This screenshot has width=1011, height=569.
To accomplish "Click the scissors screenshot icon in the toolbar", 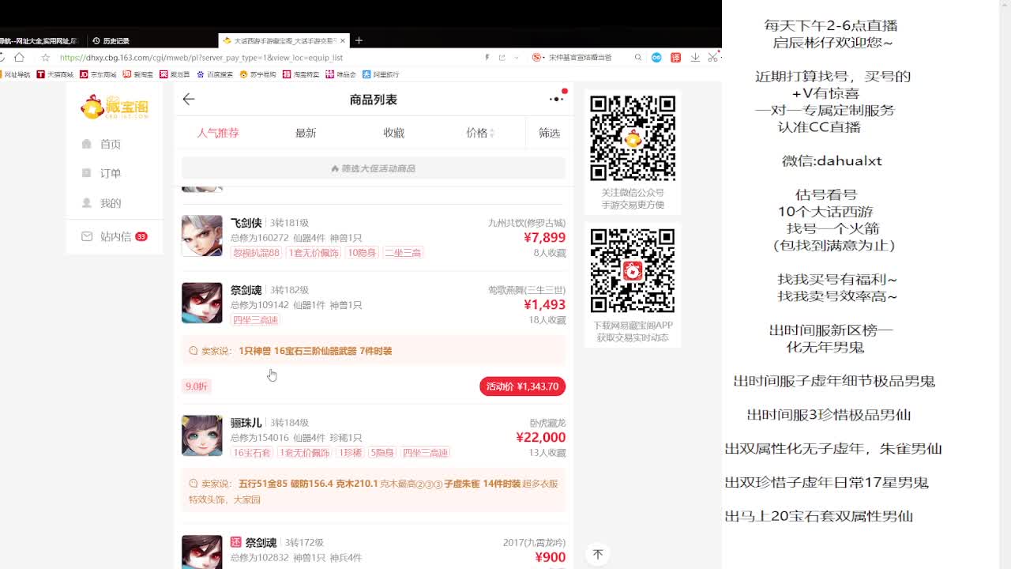I will 712,57.
